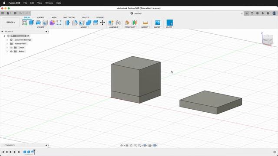The image size is (278, 156).
Task: Select the Midplane construct icon
Action: [134, 23]
